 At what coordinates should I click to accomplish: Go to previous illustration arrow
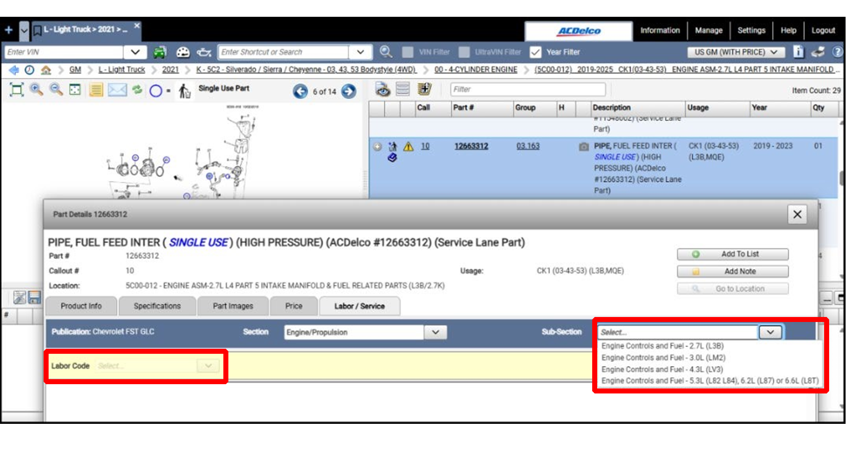300,91
